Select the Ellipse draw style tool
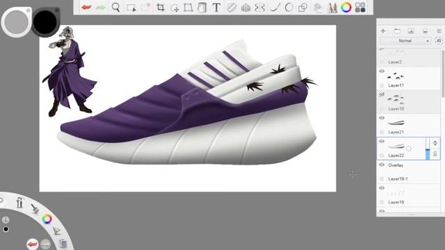The height and width of the screenshot is (250, 445). click(289, 8)
